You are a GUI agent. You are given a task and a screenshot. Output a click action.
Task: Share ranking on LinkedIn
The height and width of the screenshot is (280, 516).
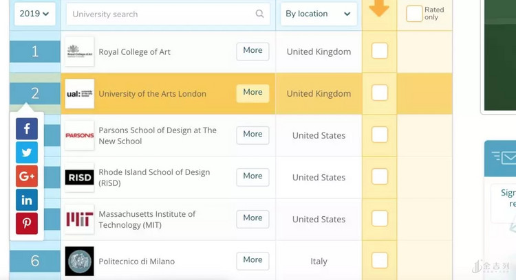[x=27, y=200]
